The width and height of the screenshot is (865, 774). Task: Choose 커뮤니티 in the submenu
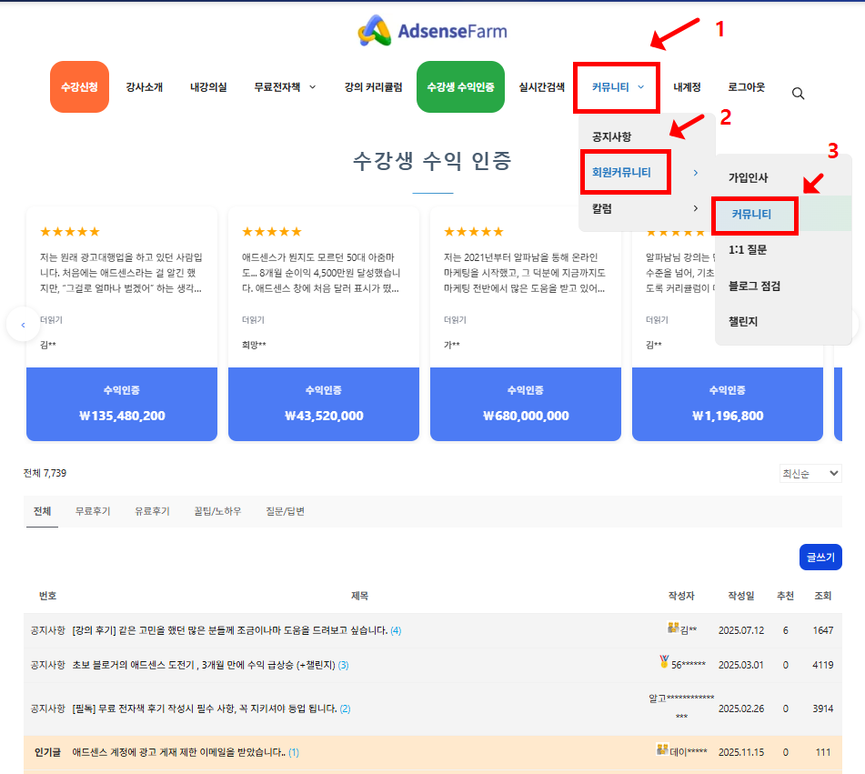point(751,214)
